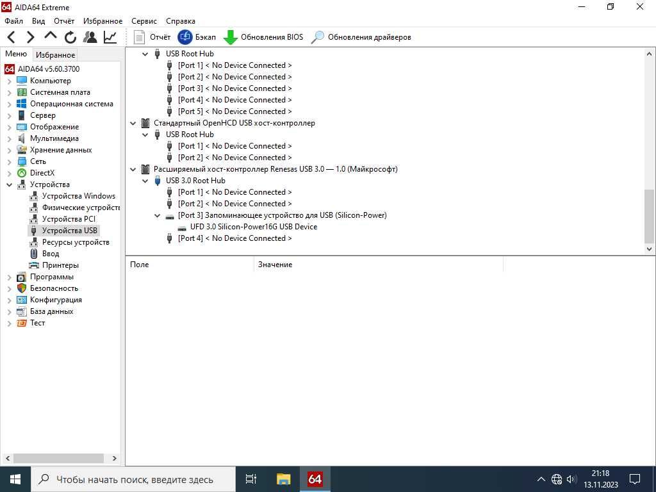The image size is (656, 492).
Task: Click the Поле column header
Action: pos(190,265)
